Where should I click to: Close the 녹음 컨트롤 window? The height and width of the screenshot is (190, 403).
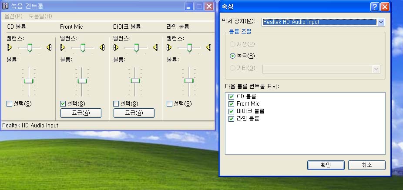coord(209,7)
